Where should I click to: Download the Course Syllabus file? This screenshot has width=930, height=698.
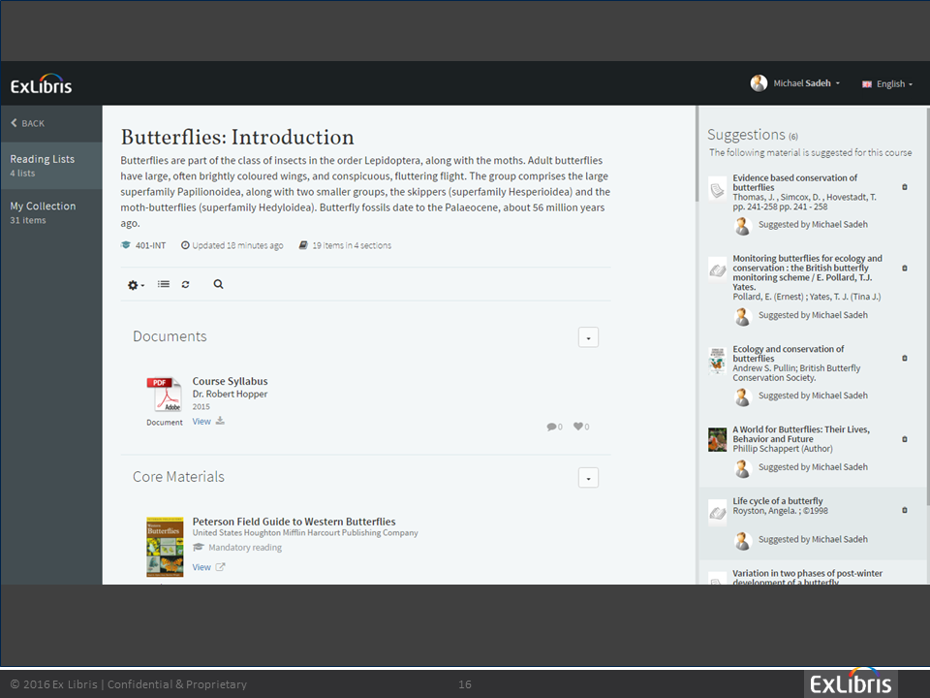tap(220, 421)
